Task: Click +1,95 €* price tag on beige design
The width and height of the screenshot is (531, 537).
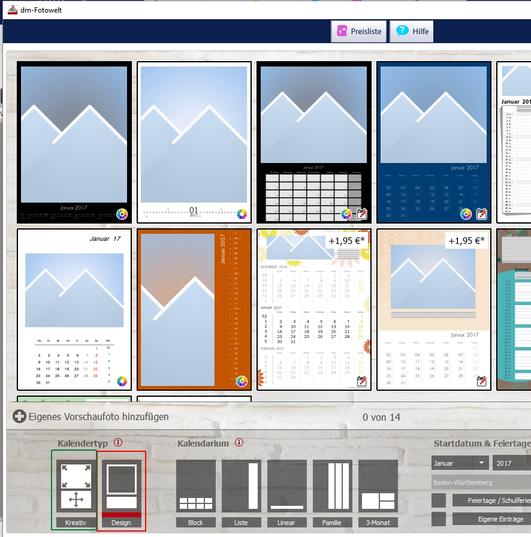Action: click(467, 241)
